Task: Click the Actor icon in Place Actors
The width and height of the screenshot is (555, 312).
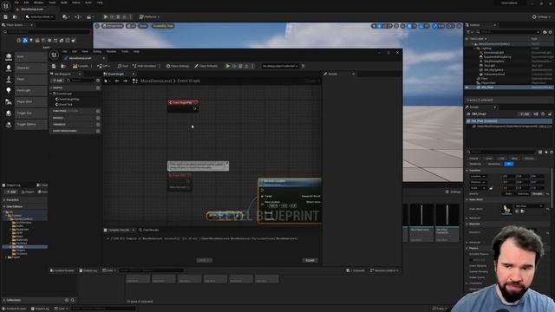Action: tap(9, 56)
